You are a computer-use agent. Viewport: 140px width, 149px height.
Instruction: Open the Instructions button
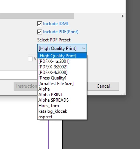pyautogui.click(x=25, y=86)
